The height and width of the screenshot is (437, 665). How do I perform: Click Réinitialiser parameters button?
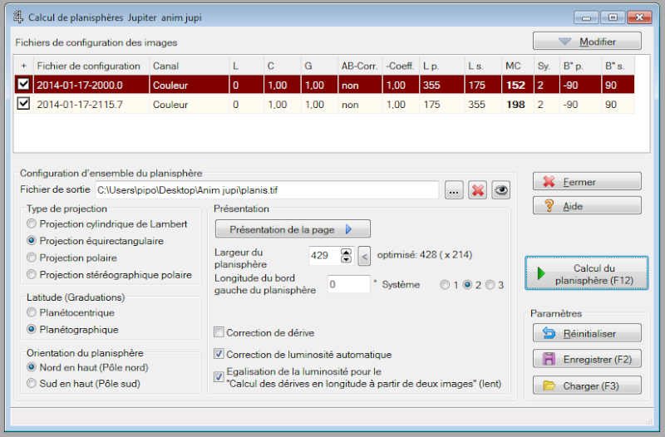point(587,333)
